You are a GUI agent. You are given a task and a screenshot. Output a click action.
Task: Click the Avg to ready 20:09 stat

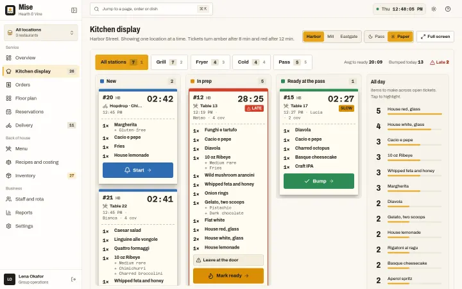(363, 62)
